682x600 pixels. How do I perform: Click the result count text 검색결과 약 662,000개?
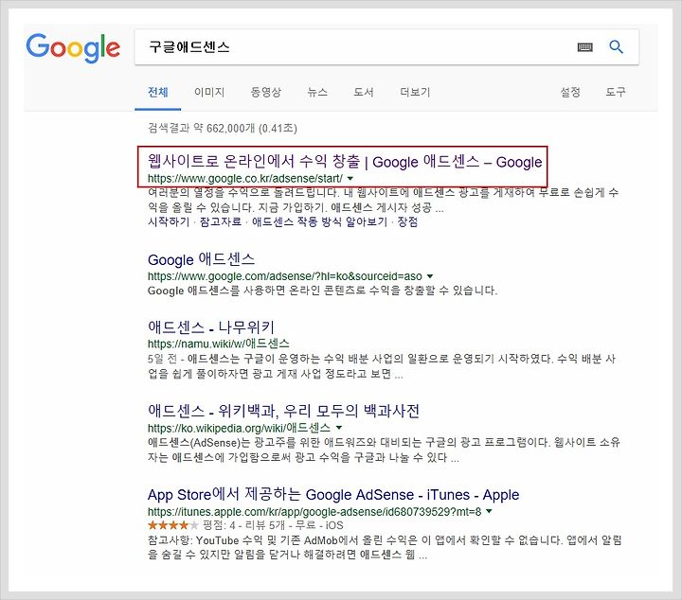(223, 128)
